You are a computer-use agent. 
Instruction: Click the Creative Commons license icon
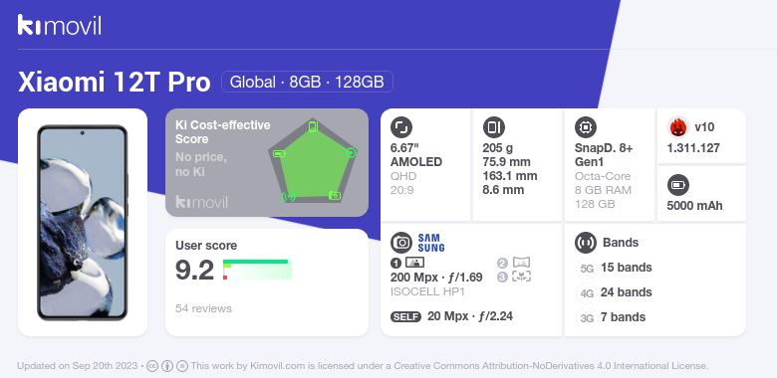coord(152,366)
